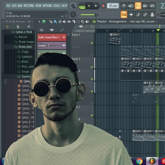Toggle the PAT/SONG mode switch
The height and width of the screenshot is (165, 165).
(x=82, y=6)
